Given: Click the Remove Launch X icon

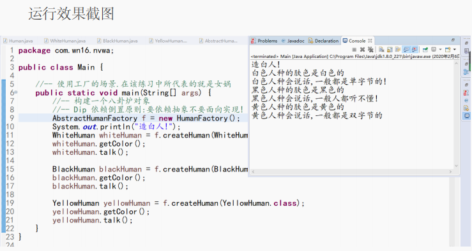Looking at the screenshot, I should 362,50.
